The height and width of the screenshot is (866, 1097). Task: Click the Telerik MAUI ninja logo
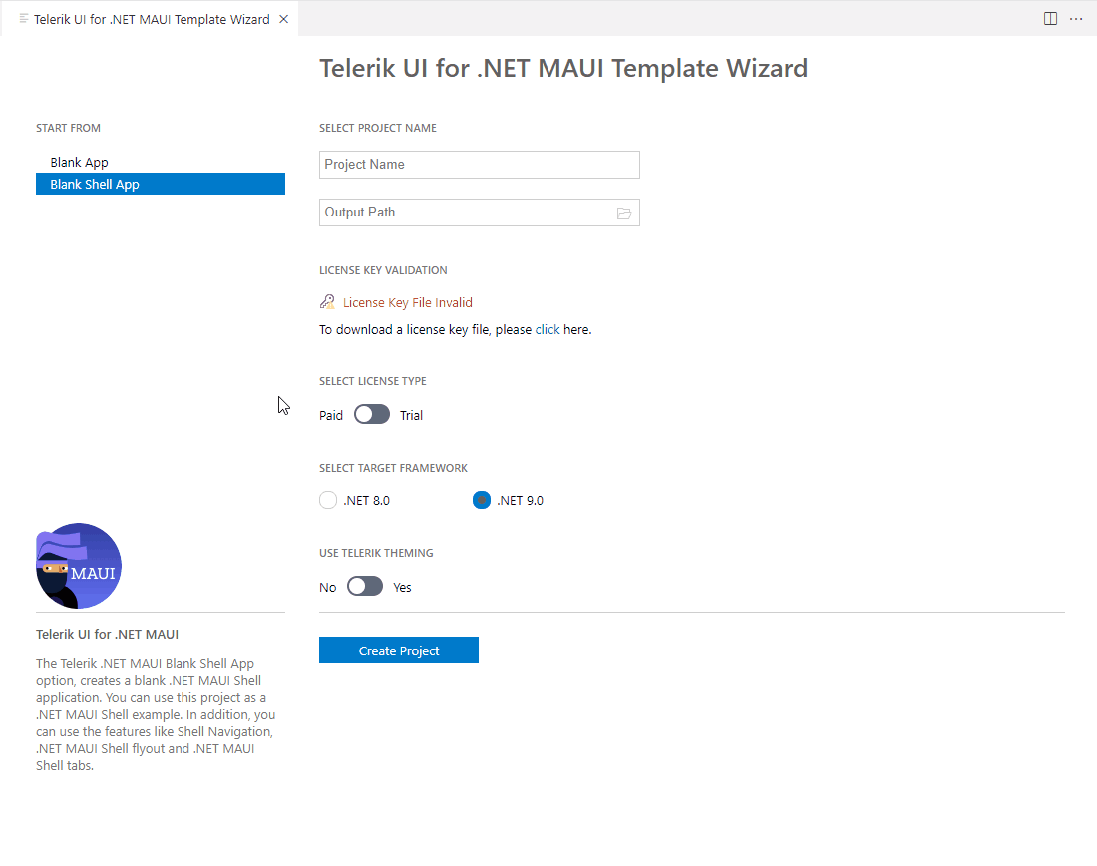tap(78, 566)
